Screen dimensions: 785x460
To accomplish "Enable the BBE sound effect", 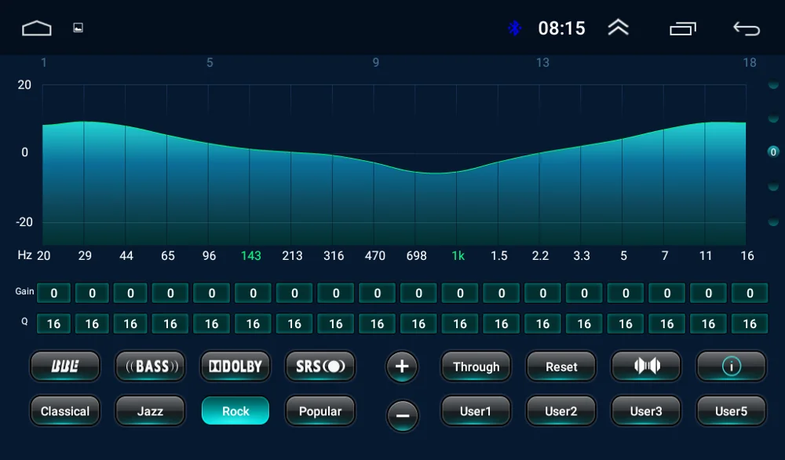I will point(65,367).
